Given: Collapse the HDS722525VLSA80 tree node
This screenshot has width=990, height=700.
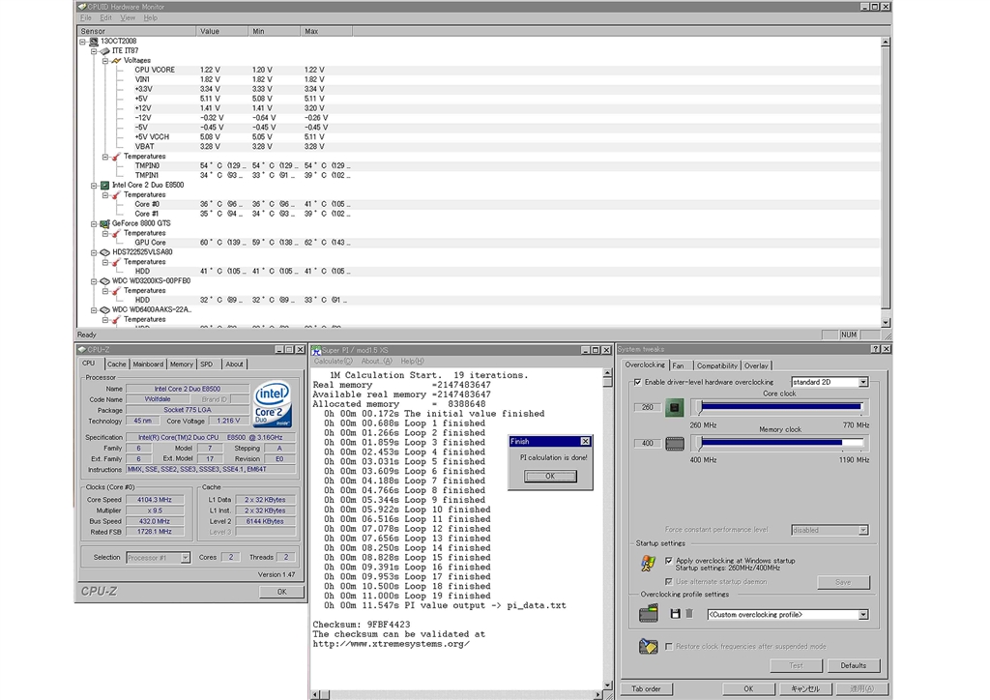Looking at the screenshot, I should coord(94,252).
